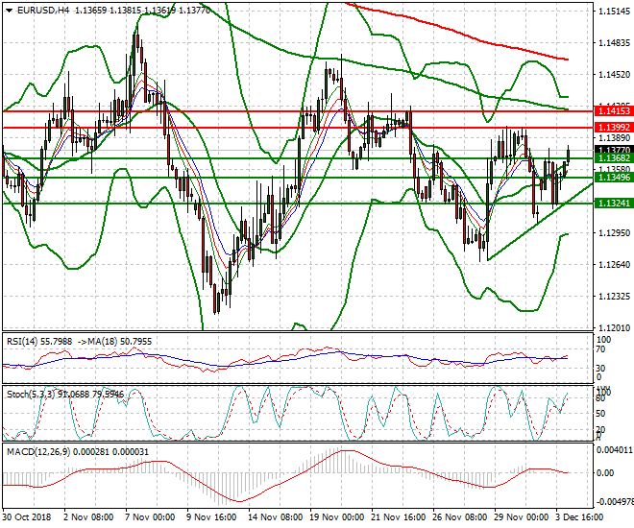Viewport: 634px width, 528px height.
Task: Click the MACD scale value 0.004101
Action: (x=613, y=449)
